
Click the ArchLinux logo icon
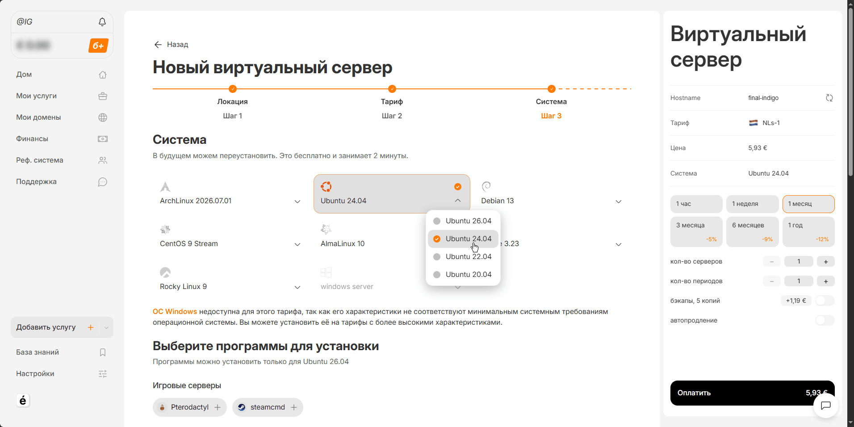(165, 187)
